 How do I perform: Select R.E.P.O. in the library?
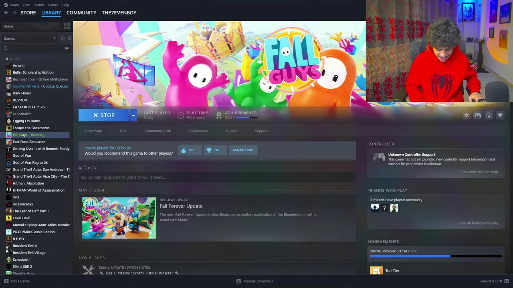tap(18, 239)
